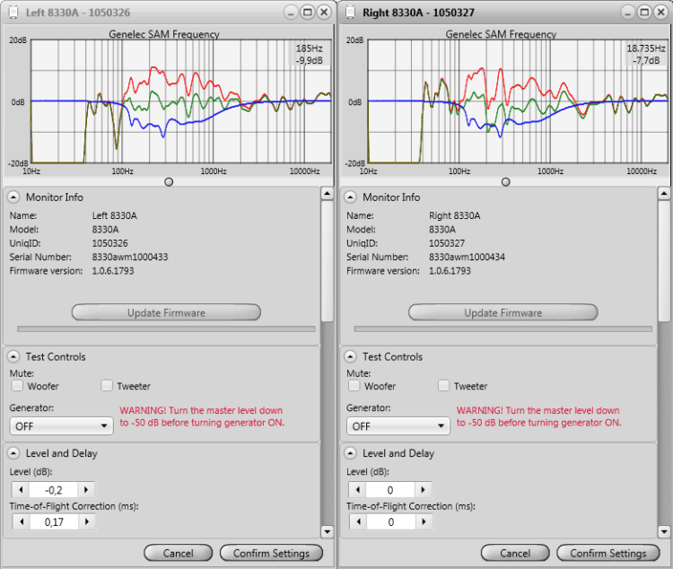Image resolution: width=673 pixels, height=569 pixels.
Task: Click UniqID value 1050327 in Monitor Info
Action: coord(447,243)
